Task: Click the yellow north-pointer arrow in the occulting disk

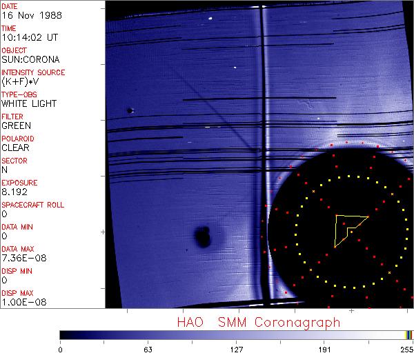Action: click(347, 228)
